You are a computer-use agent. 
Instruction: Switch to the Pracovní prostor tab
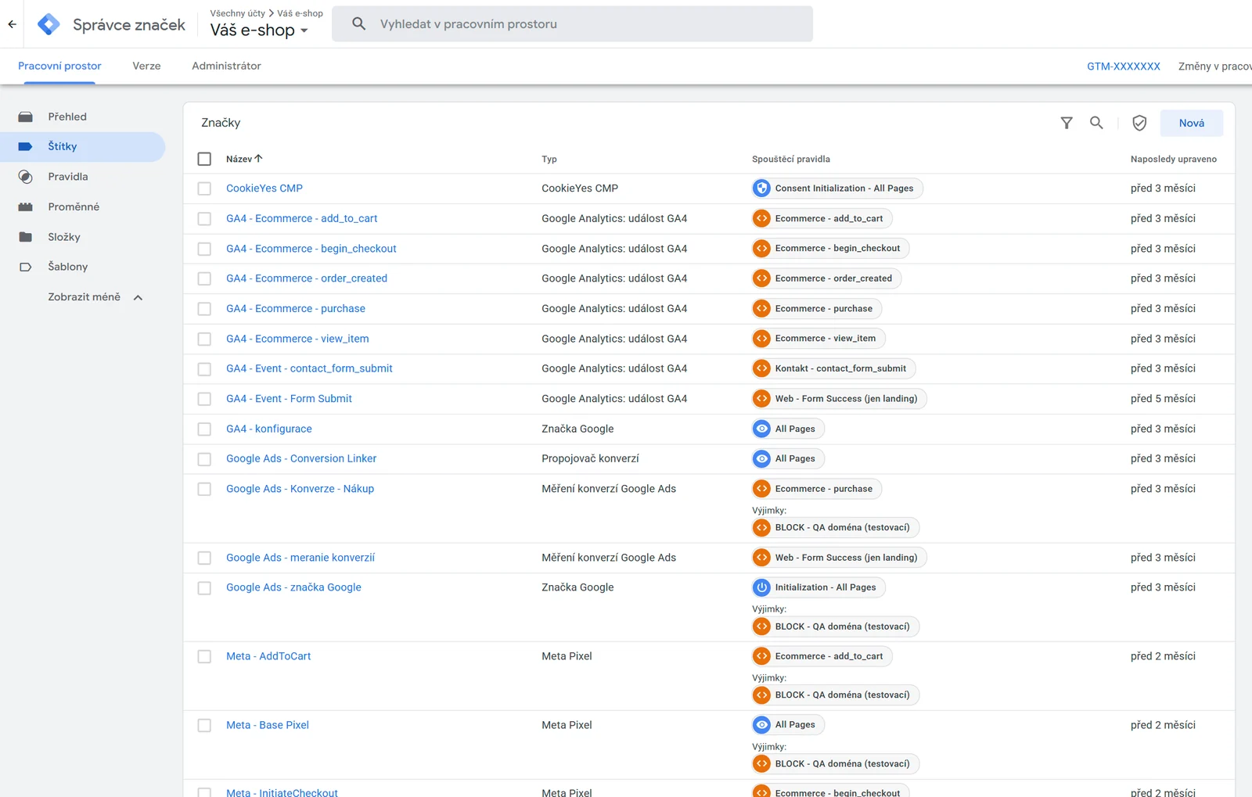59,66
